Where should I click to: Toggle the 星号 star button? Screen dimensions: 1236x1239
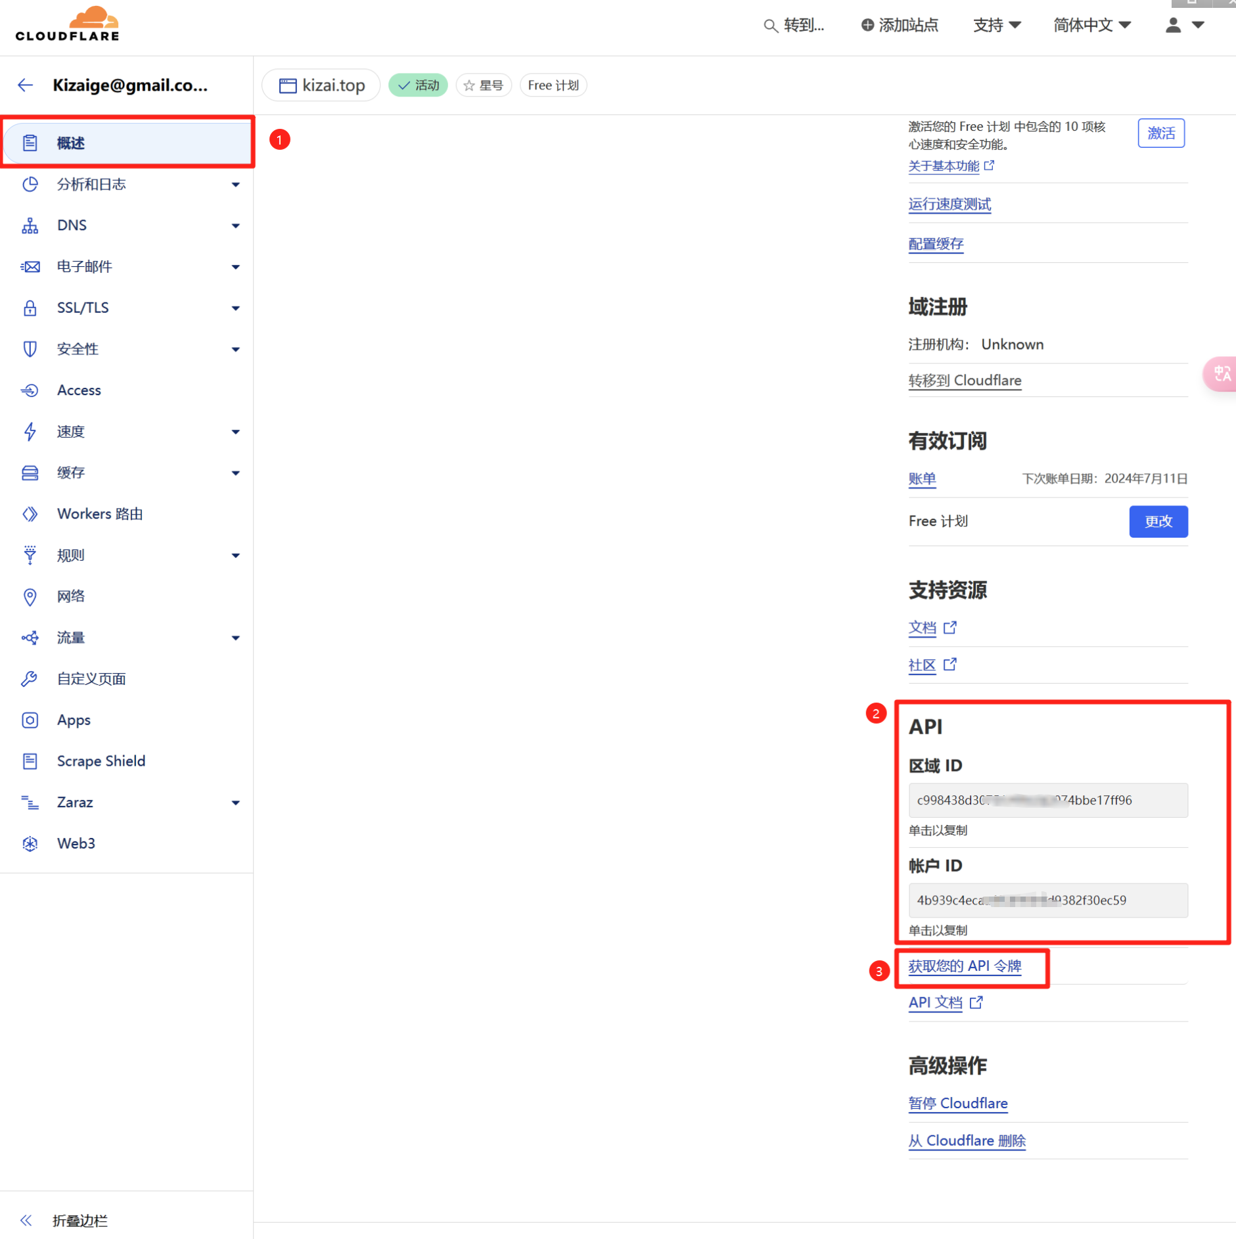coord(484,85)
